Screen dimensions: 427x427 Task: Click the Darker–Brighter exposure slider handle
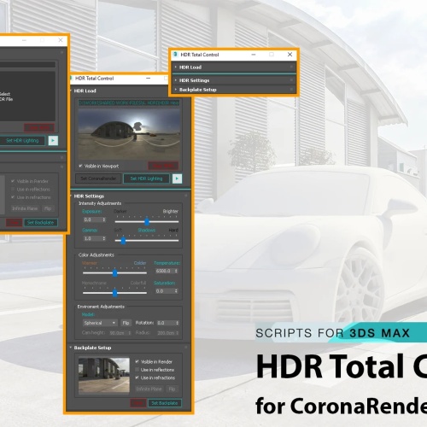(x=147, y=221)
